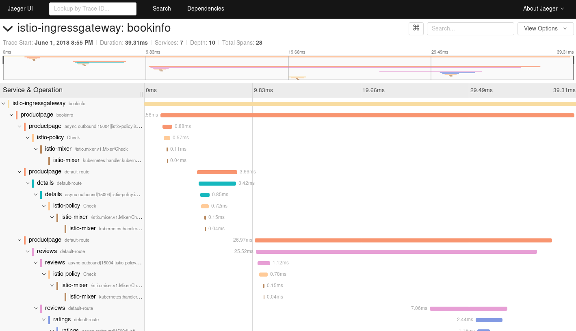
Task: Collapse chevron of ratings default-route row
Action: [44, 320]
